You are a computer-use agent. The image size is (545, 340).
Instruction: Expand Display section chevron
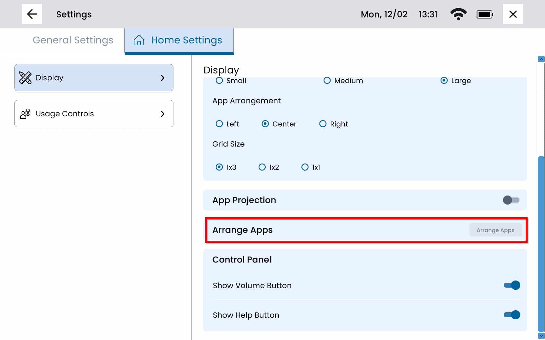pyautogui.click(x=163, y=78)
